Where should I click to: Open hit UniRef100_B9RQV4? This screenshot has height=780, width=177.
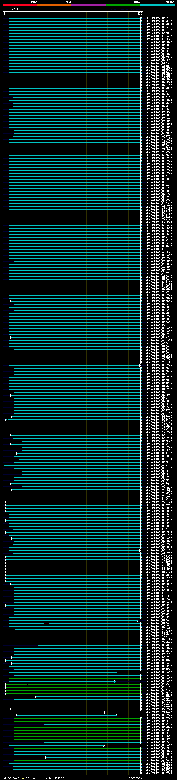coord(159,24)
